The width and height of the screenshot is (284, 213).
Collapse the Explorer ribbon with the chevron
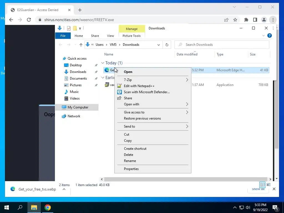pos(263,36)
